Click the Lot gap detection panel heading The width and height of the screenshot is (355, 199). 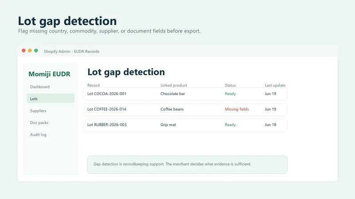click(x=126, y=72)
